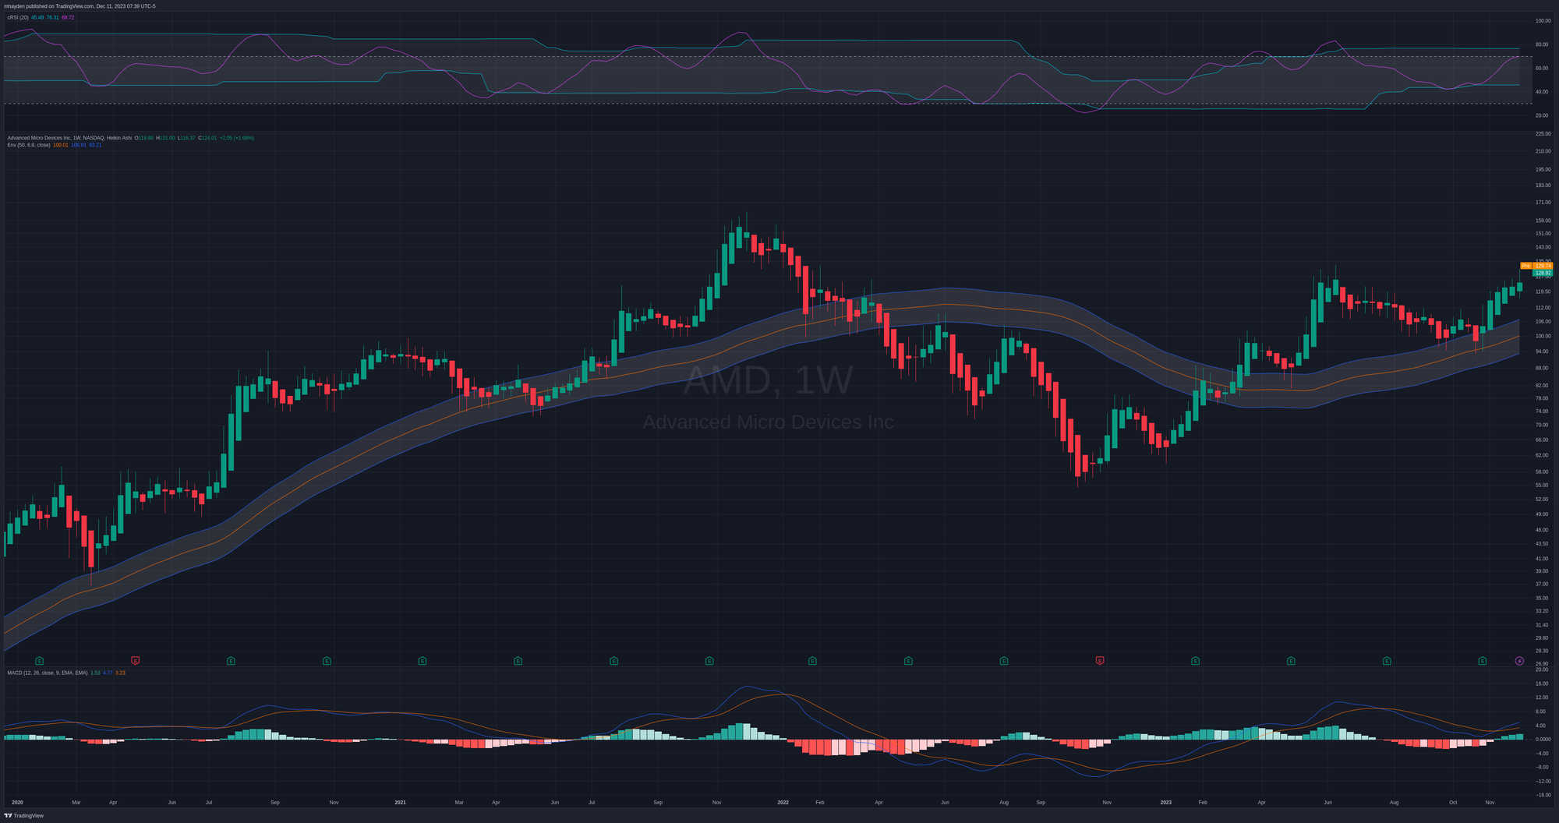Click the Oct label on the 2023 time axis
This screenshot has height=823, width=1559.
1453,802
